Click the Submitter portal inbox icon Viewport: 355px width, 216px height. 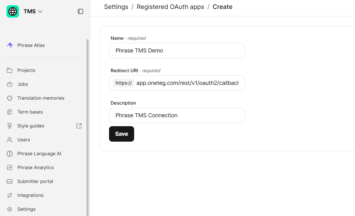pos(10,181)
